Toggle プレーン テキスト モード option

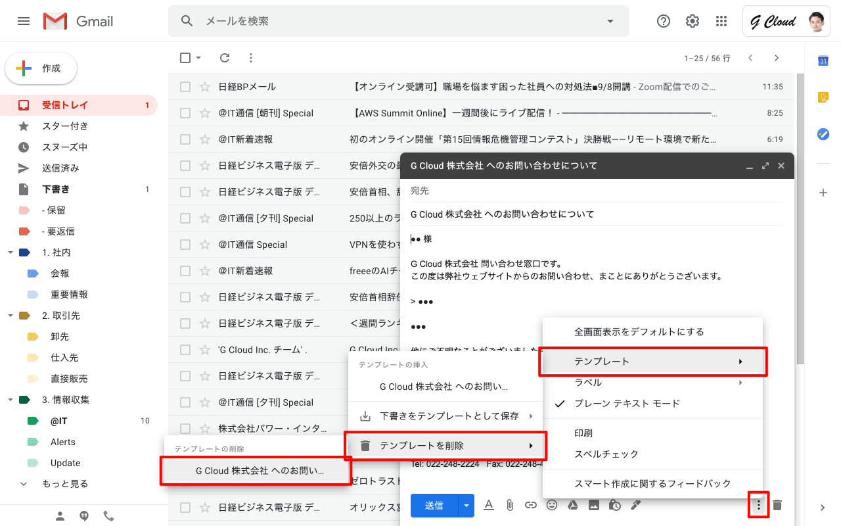click(x=652, y=404)
